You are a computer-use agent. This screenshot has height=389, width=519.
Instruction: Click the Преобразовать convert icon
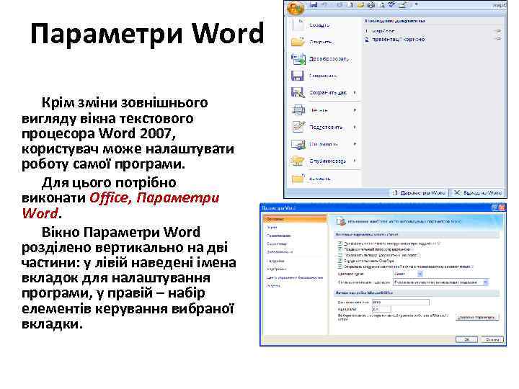298,59
